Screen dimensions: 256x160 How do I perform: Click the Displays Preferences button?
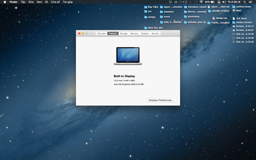pos(161,100)
